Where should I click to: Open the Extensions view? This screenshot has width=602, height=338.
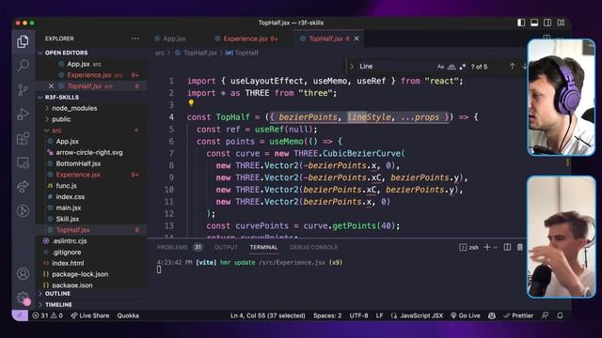click(23, 138)
